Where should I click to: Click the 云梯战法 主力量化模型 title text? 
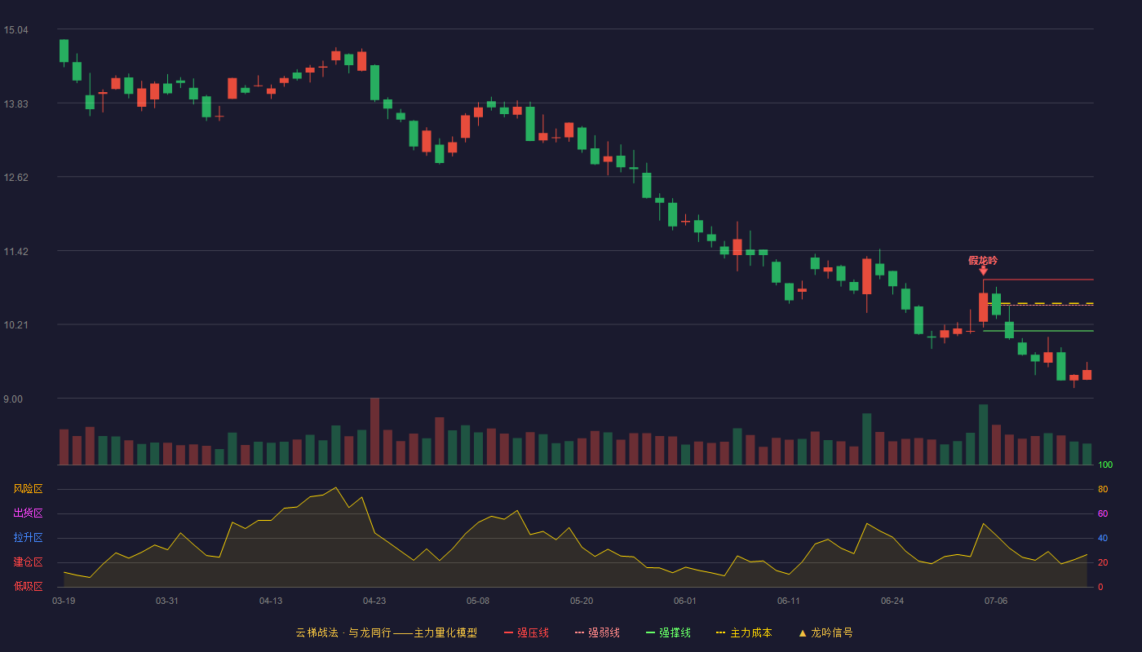387,632
